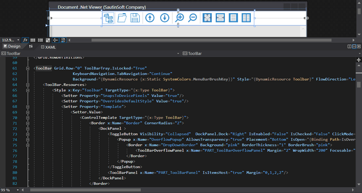Toggle horizontal split pane layout
The height and width of the screenshot is (193, 362).
[354, 46]
